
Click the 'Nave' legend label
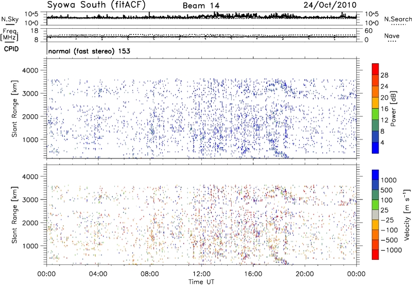[392, 35]
